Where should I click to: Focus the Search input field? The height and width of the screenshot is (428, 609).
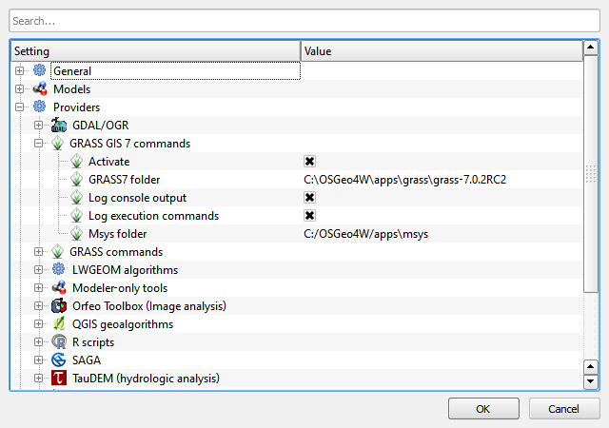coord(304,20)
